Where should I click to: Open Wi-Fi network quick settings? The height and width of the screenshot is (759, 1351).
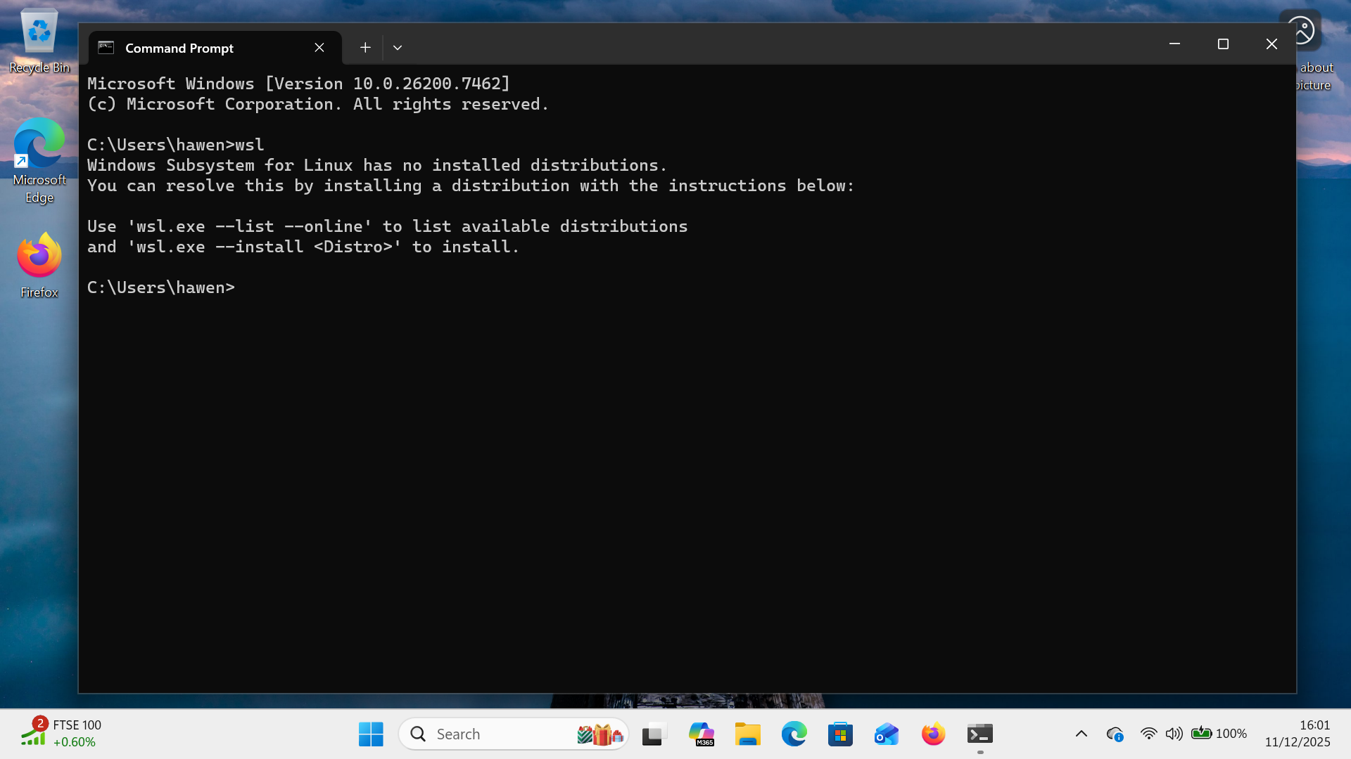(1148, 734)
